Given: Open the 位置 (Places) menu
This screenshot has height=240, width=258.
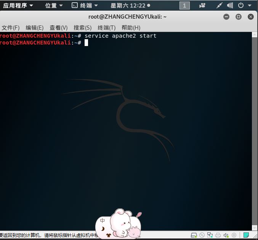Looking at the screenshot, I should (x=54, y=6).
